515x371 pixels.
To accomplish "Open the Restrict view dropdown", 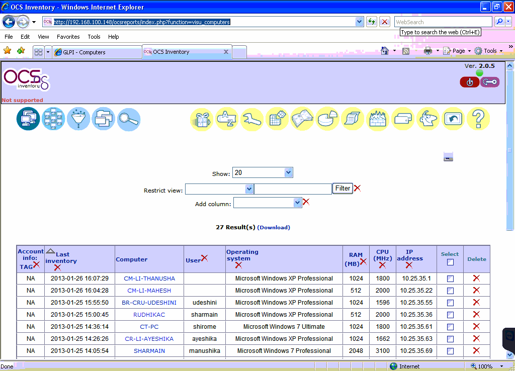I will [219, 189].
